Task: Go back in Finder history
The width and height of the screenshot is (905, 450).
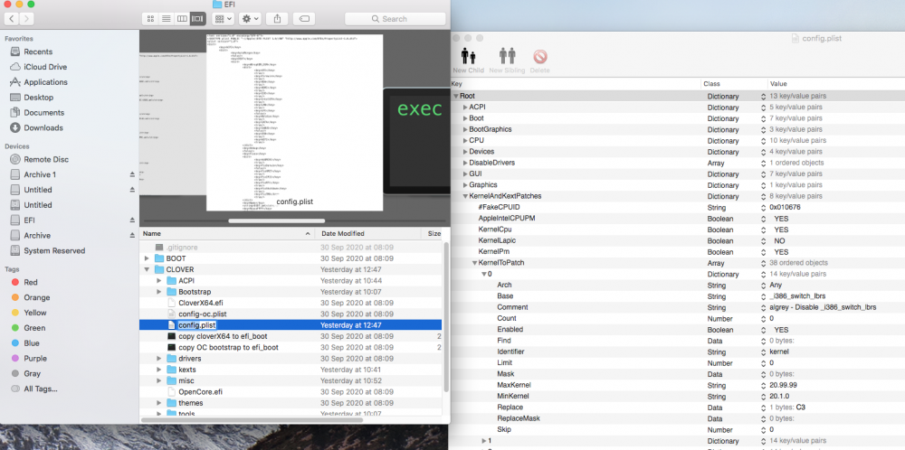Action: pos(12,19)
